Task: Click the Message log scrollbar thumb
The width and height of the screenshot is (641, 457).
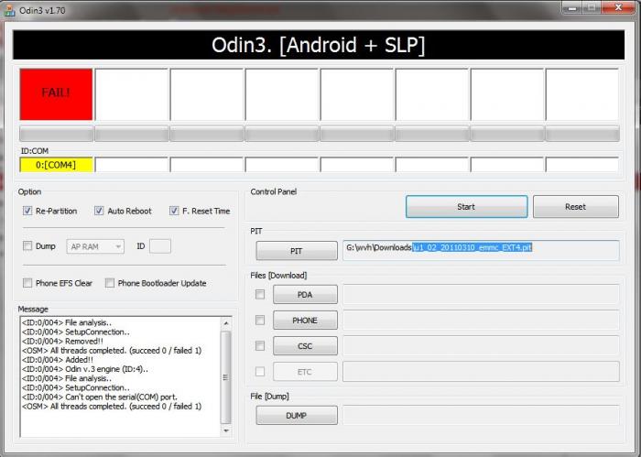Action: pos(225,377)
